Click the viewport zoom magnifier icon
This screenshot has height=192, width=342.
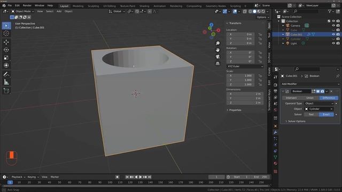[217, 43]
